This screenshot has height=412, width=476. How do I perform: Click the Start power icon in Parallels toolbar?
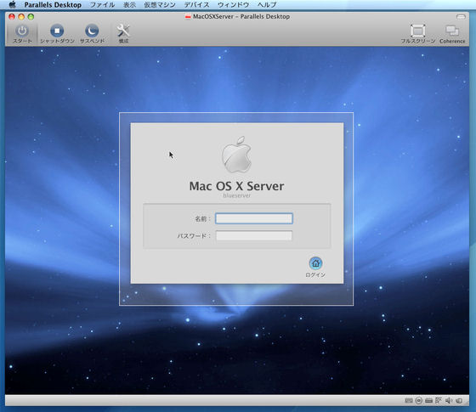(x=22, y=31)
